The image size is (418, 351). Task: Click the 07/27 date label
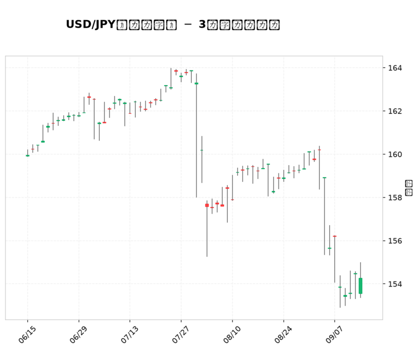point(181,334)
